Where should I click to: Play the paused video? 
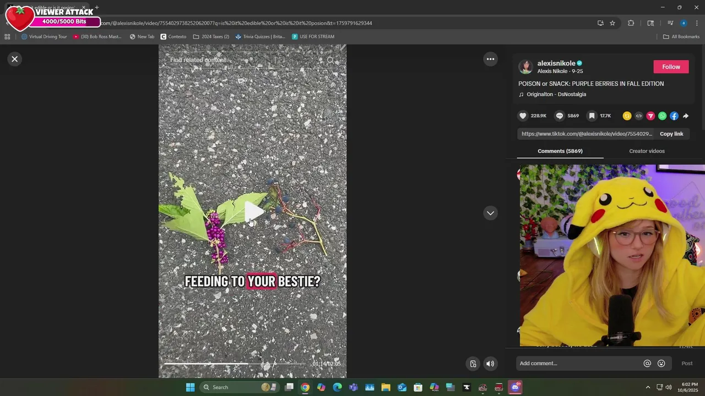coord(253,212)
